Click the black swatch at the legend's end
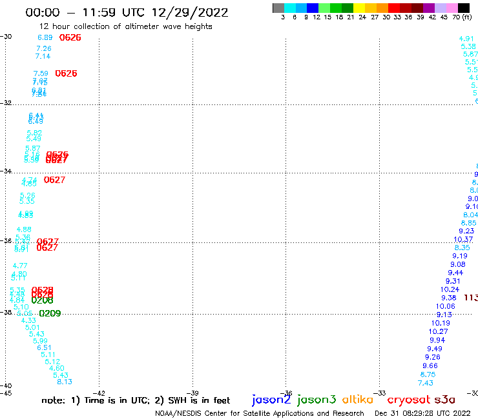The width and height of the screenshot is (478, 419). [463, 8]
